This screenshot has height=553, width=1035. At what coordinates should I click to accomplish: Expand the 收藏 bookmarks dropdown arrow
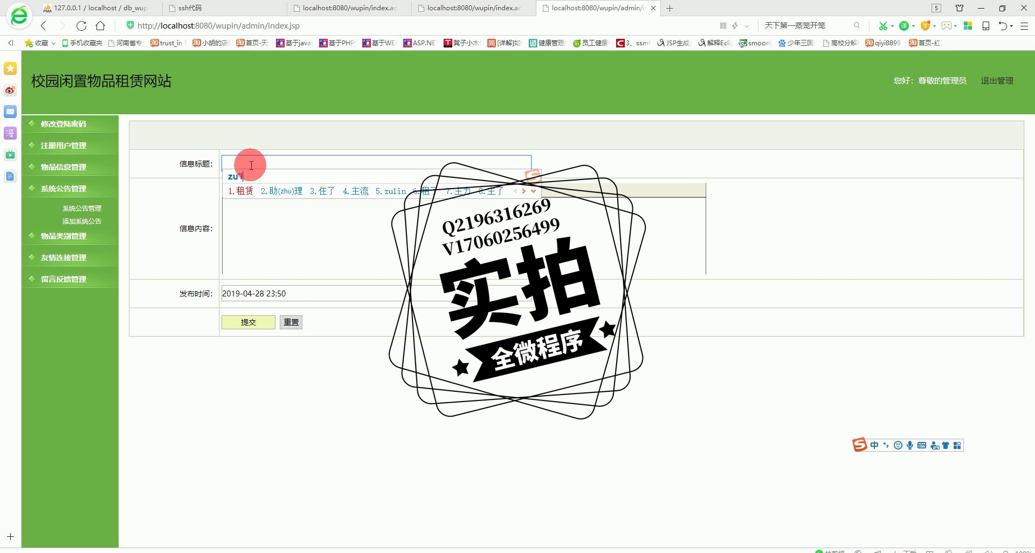53,43
